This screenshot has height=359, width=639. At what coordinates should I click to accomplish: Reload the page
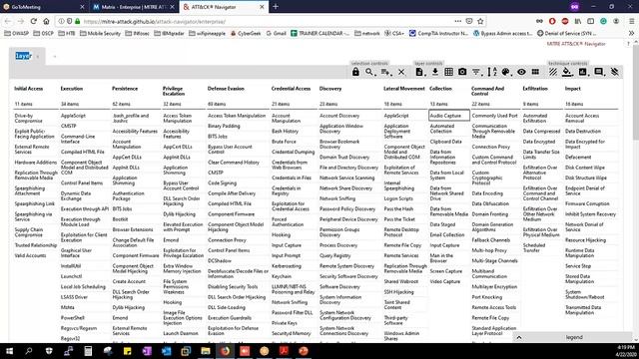point(33,21)
